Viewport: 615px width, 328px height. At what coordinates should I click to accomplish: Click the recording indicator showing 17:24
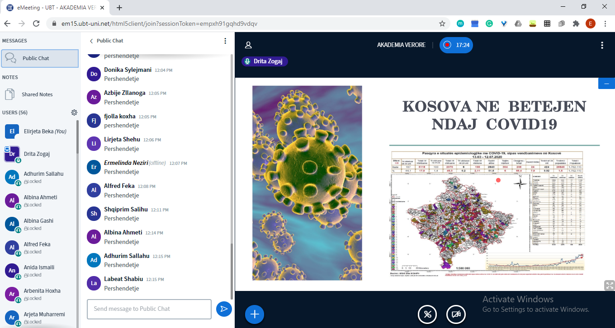click(x=456, y=45)
